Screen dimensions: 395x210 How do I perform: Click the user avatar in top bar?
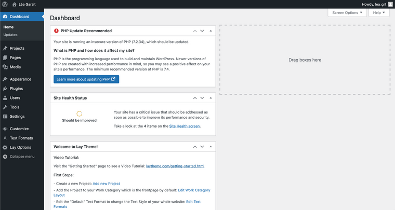[x=390, y=4]
